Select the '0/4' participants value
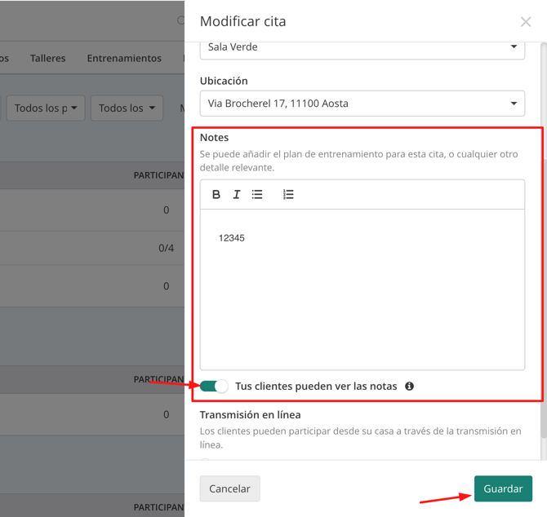 click(x=166, y=248)
